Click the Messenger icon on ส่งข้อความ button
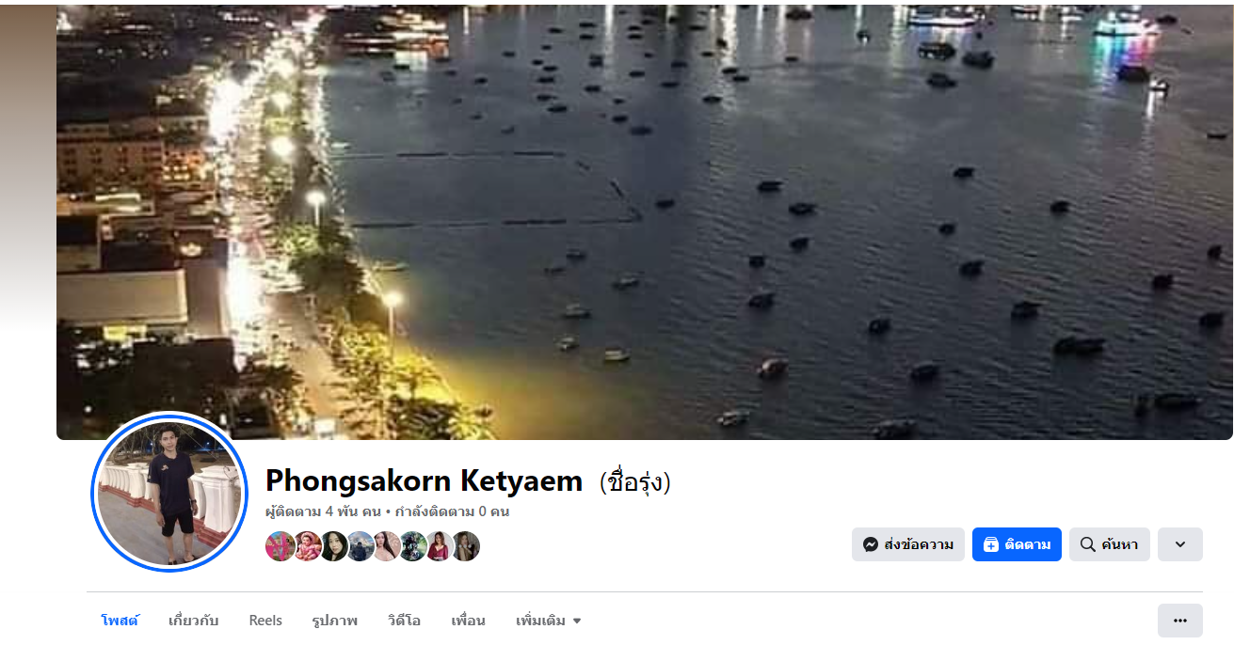Screen dimensions: 1234x645 (871, 544)
